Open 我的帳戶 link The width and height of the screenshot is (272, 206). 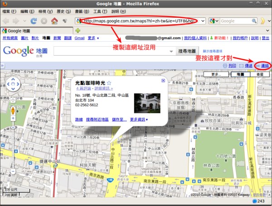240,38
